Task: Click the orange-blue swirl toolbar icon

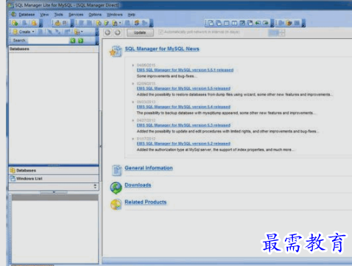Action: point(137,23)
